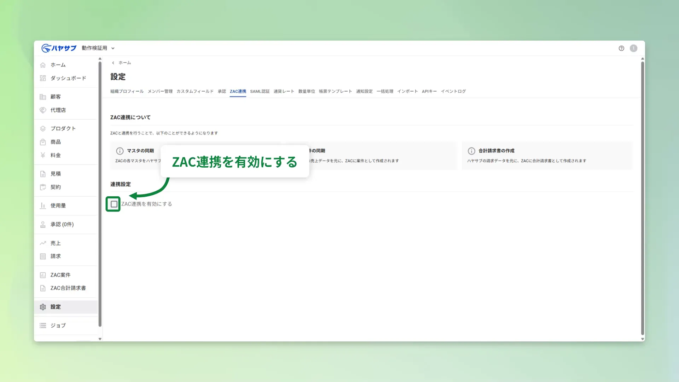
Task: Switch to the カスタムフィールド tab
Action: coord(195,91)
